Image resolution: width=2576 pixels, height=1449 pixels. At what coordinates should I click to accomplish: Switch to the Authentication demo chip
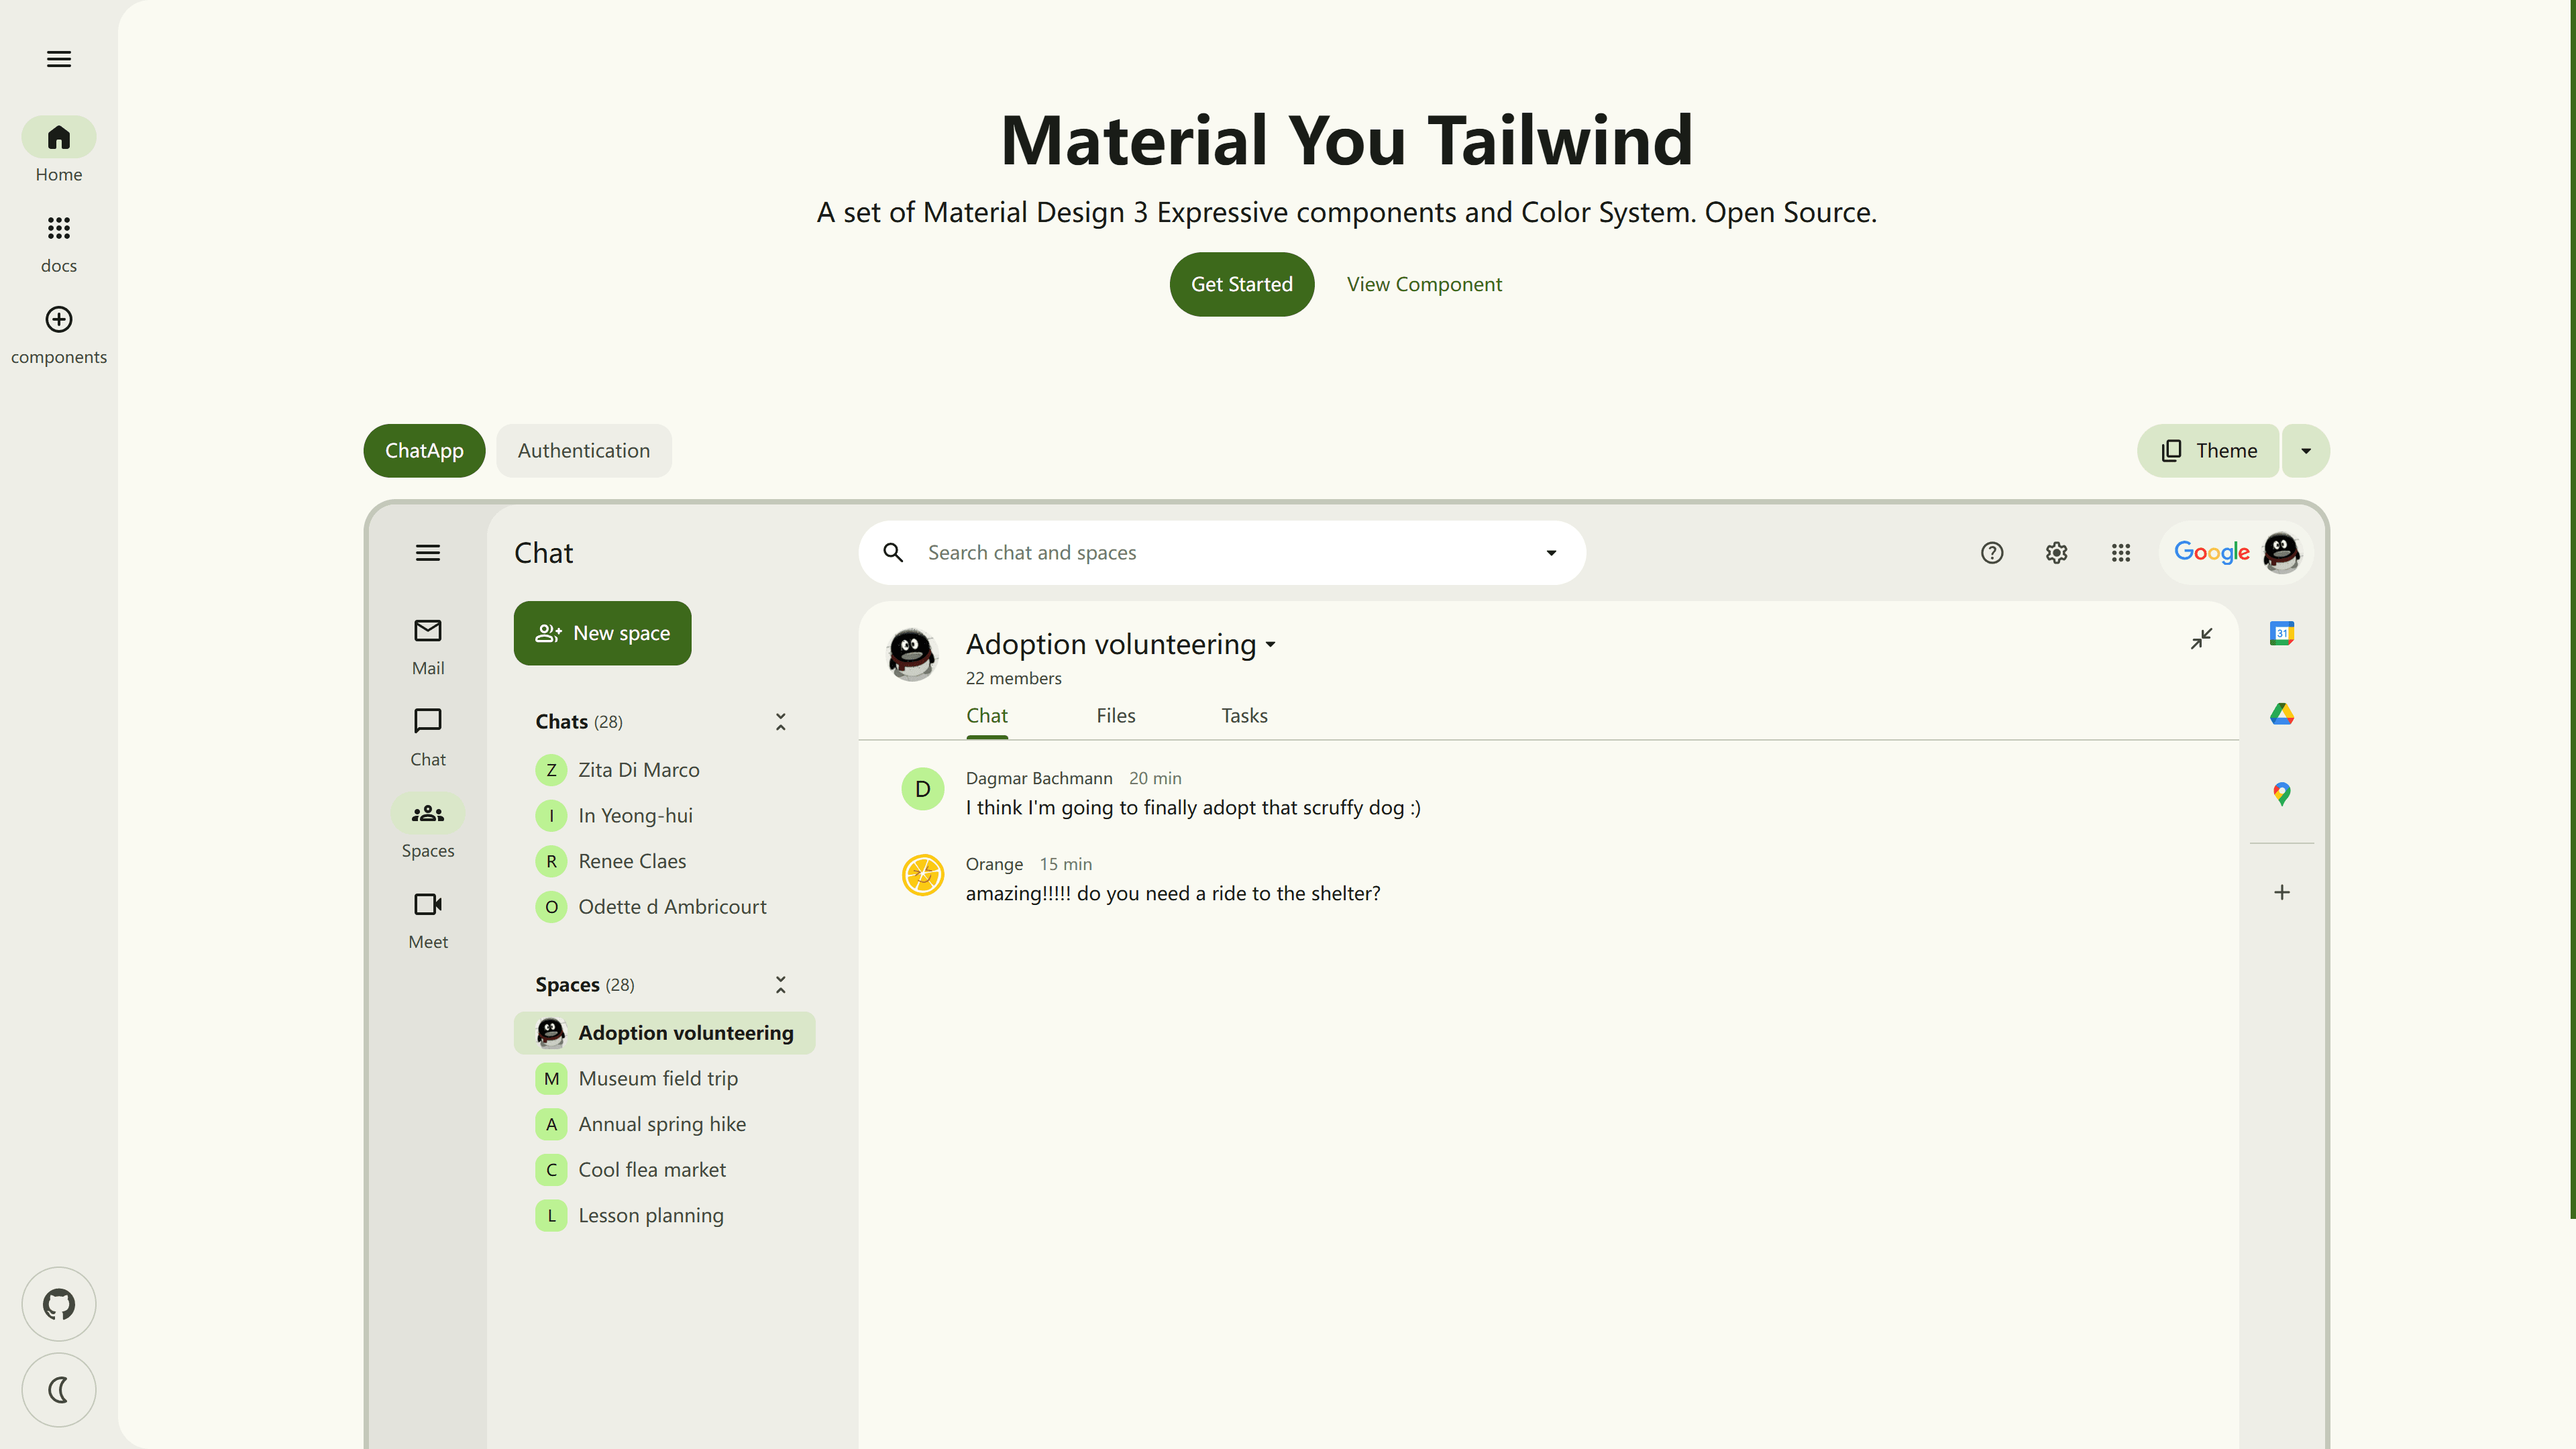tap(584, 450)
